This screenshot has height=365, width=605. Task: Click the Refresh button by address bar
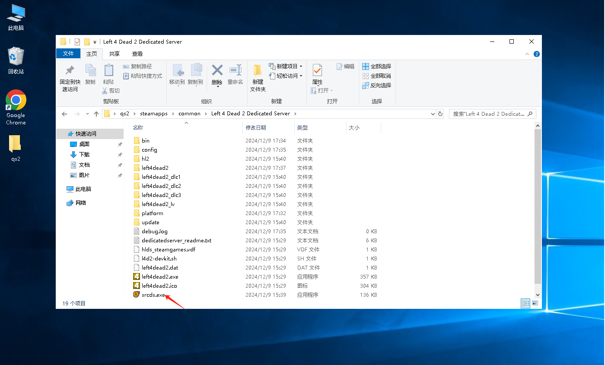click(x=440, y=114)
